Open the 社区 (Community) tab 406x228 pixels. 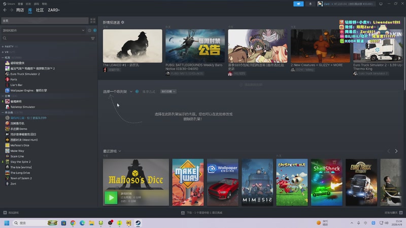pyautogui.click(x=40, y=10)
